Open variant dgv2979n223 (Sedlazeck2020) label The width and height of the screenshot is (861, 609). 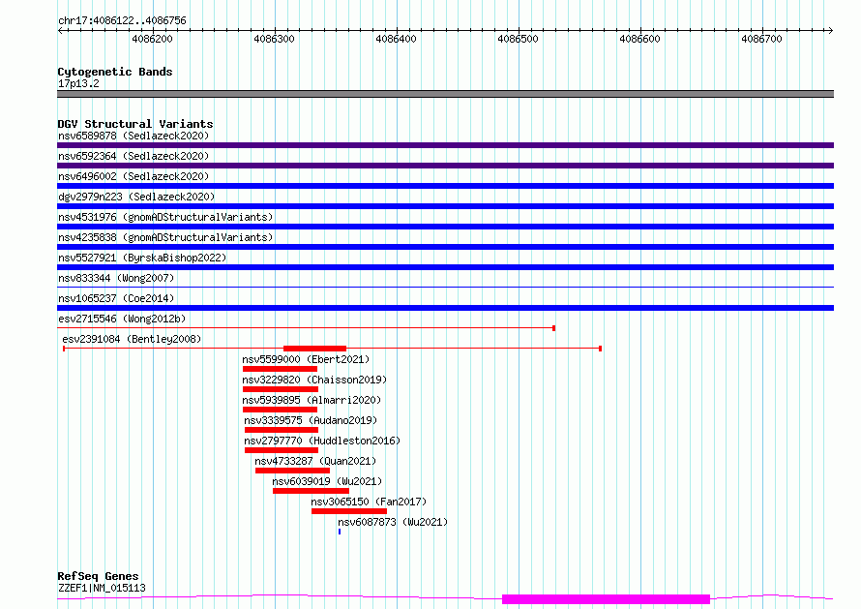click(x=136, y=197)
